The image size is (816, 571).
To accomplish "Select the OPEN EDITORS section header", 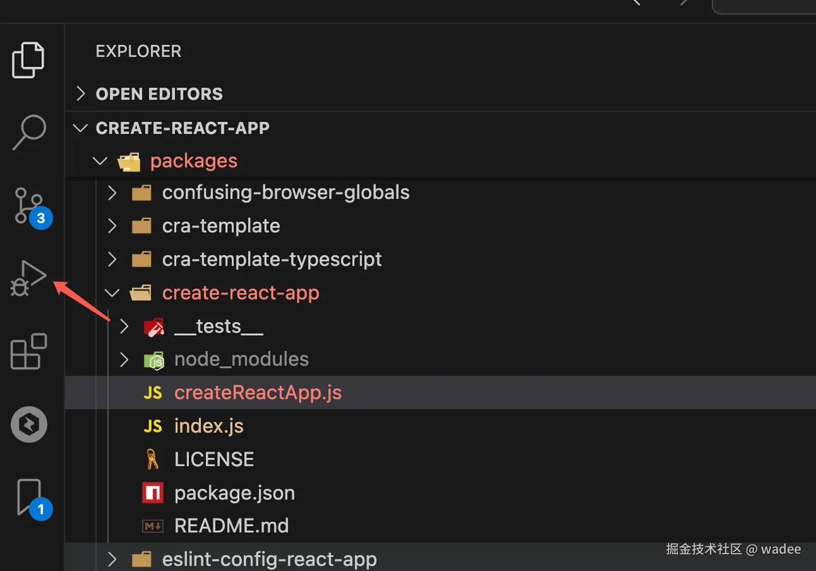I will pyautogui.click(x=159, y=94).
